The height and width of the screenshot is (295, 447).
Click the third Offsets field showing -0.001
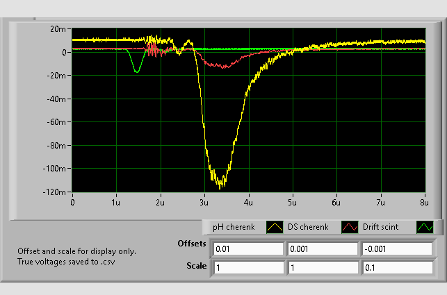click(396, 248)
